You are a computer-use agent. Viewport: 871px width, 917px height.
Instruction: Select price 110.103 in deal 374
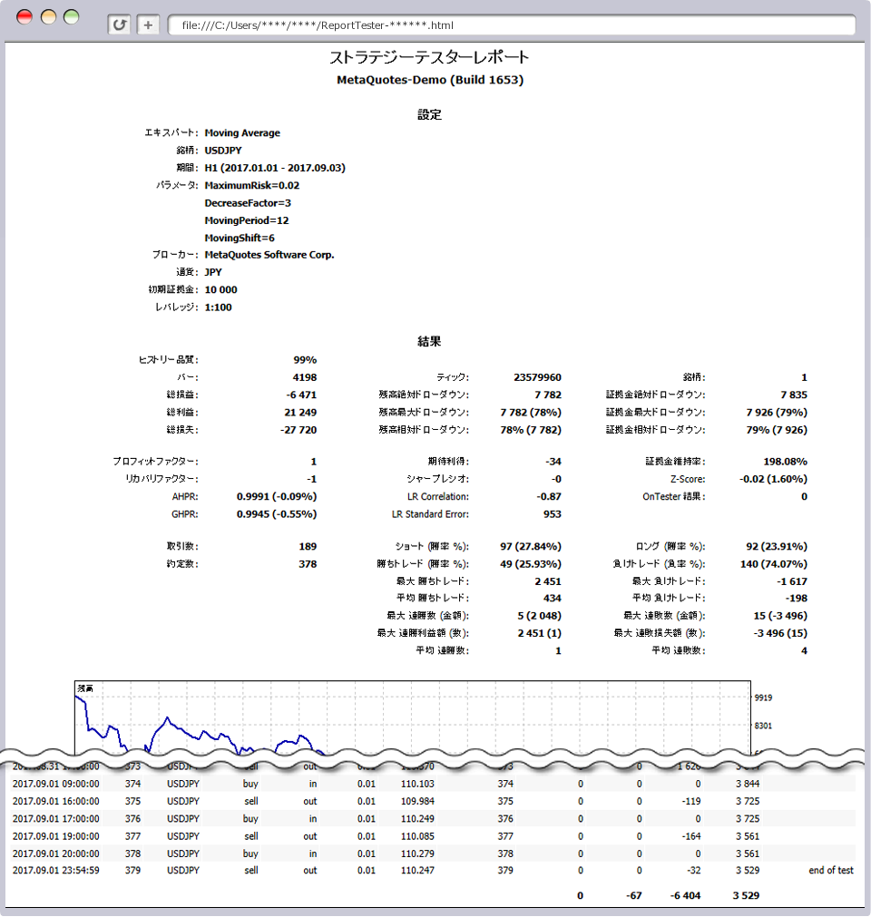(417, 784)
